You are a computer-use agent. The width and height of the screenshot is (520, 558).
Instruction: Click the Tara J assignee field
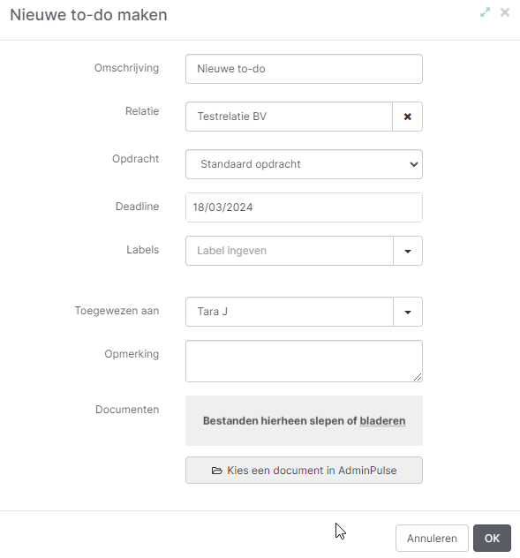click(x=290, y=312)
